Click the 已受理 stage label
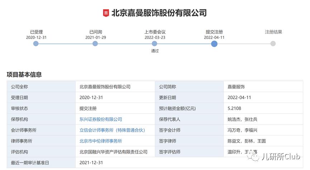The width and height of the screenshot is (310, 170). pyautogui.click(x=37, y=32)
